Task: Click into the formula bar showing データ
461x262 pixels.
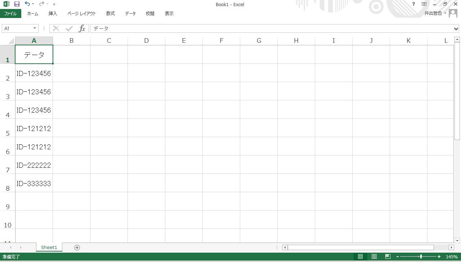Action: tap(272, 28)
